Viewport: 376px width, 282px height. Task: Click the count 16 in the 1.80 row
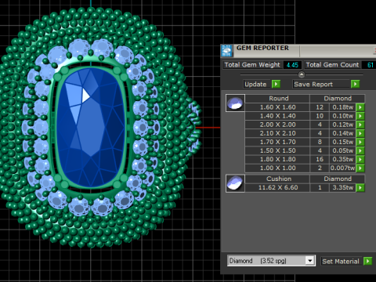pyautogui.click(x=320, y=159)
